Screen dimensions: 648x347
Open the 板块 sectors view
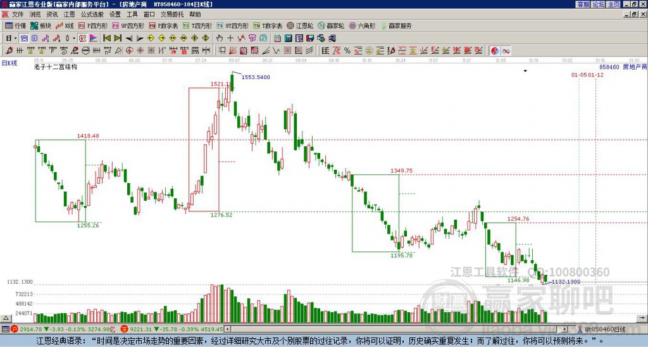click(x=41, y=25)
